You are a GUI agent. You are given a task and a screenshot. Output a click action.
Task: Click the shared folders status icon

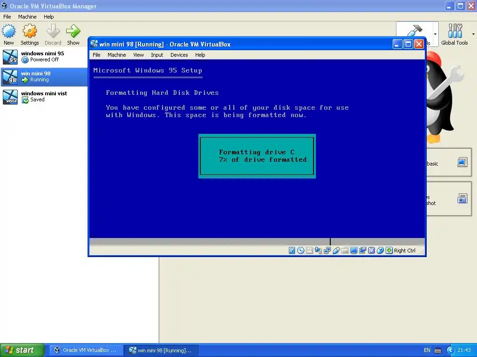345,251
